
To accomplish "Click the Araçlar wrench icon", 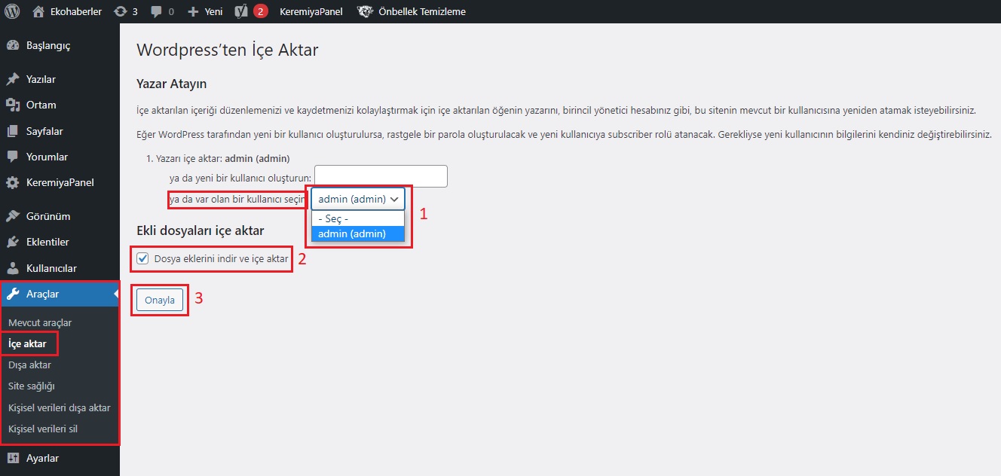I will 12,294.
